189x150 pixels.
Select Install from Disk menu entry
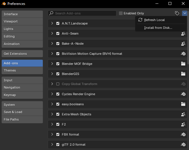coord(158,28)
